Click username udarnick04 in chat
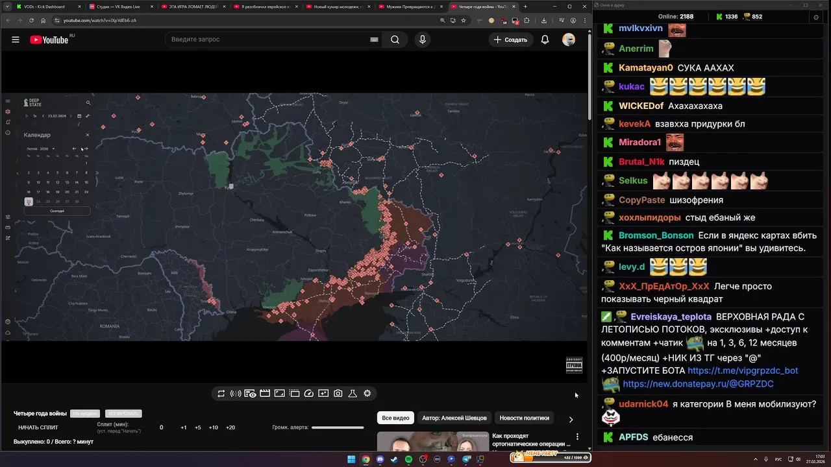The width and height of the screenshot is (831, 467). (x=643, y=404)
